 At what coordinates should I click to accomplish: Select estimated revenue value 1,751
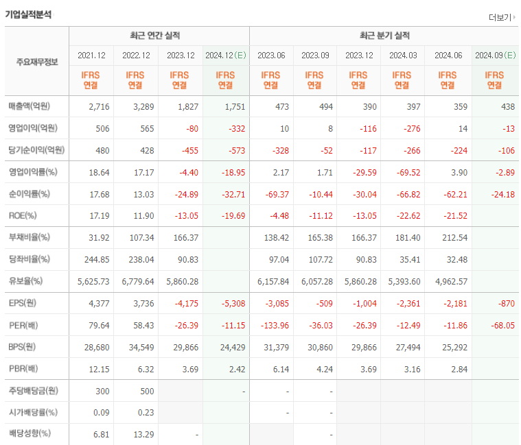pos(235,107)
